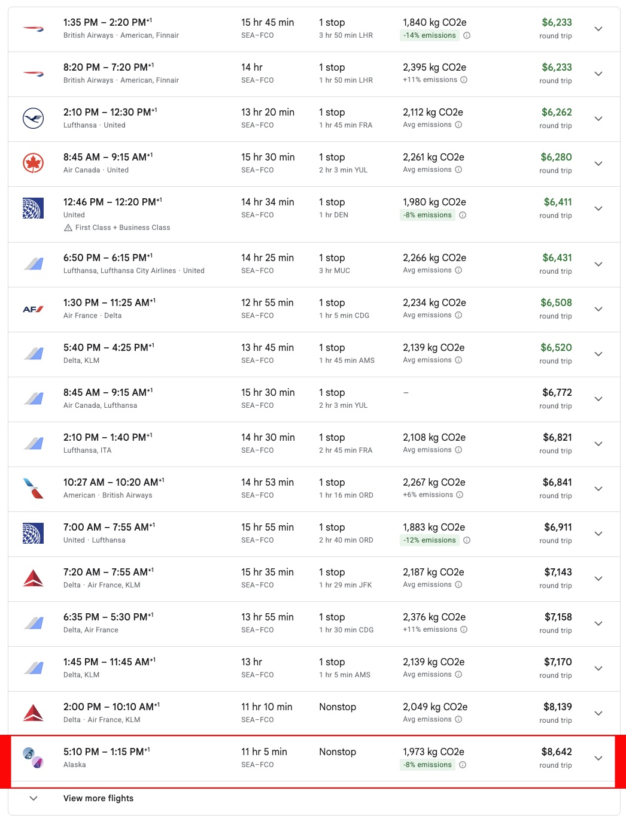The height and width of the screenshot is (824, 626).
Task: Expand the $6,520 Delta, KLM flight chevron
Action: [598, 354]
